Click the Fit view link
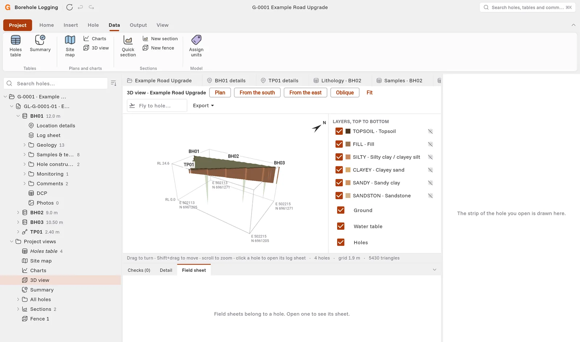 [x=369, y=92]
